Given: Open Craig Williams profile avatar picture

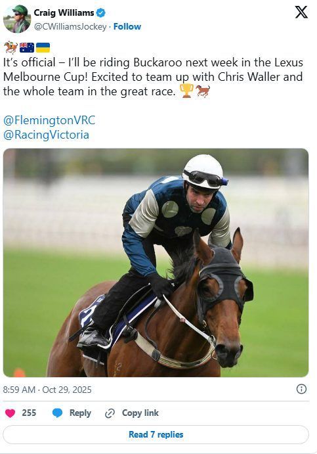Looking at the screenshot, I should coord(17,19).
